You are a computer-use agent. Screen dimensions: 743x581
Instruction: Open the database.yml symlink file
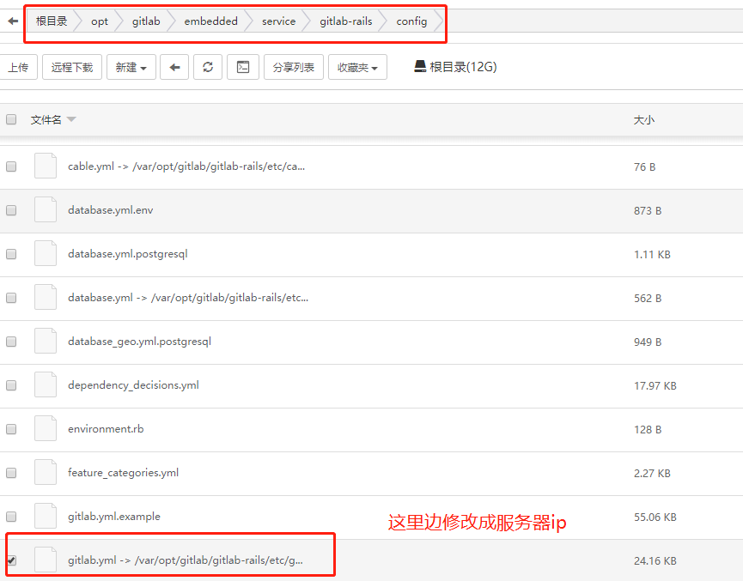coord(188,298)
